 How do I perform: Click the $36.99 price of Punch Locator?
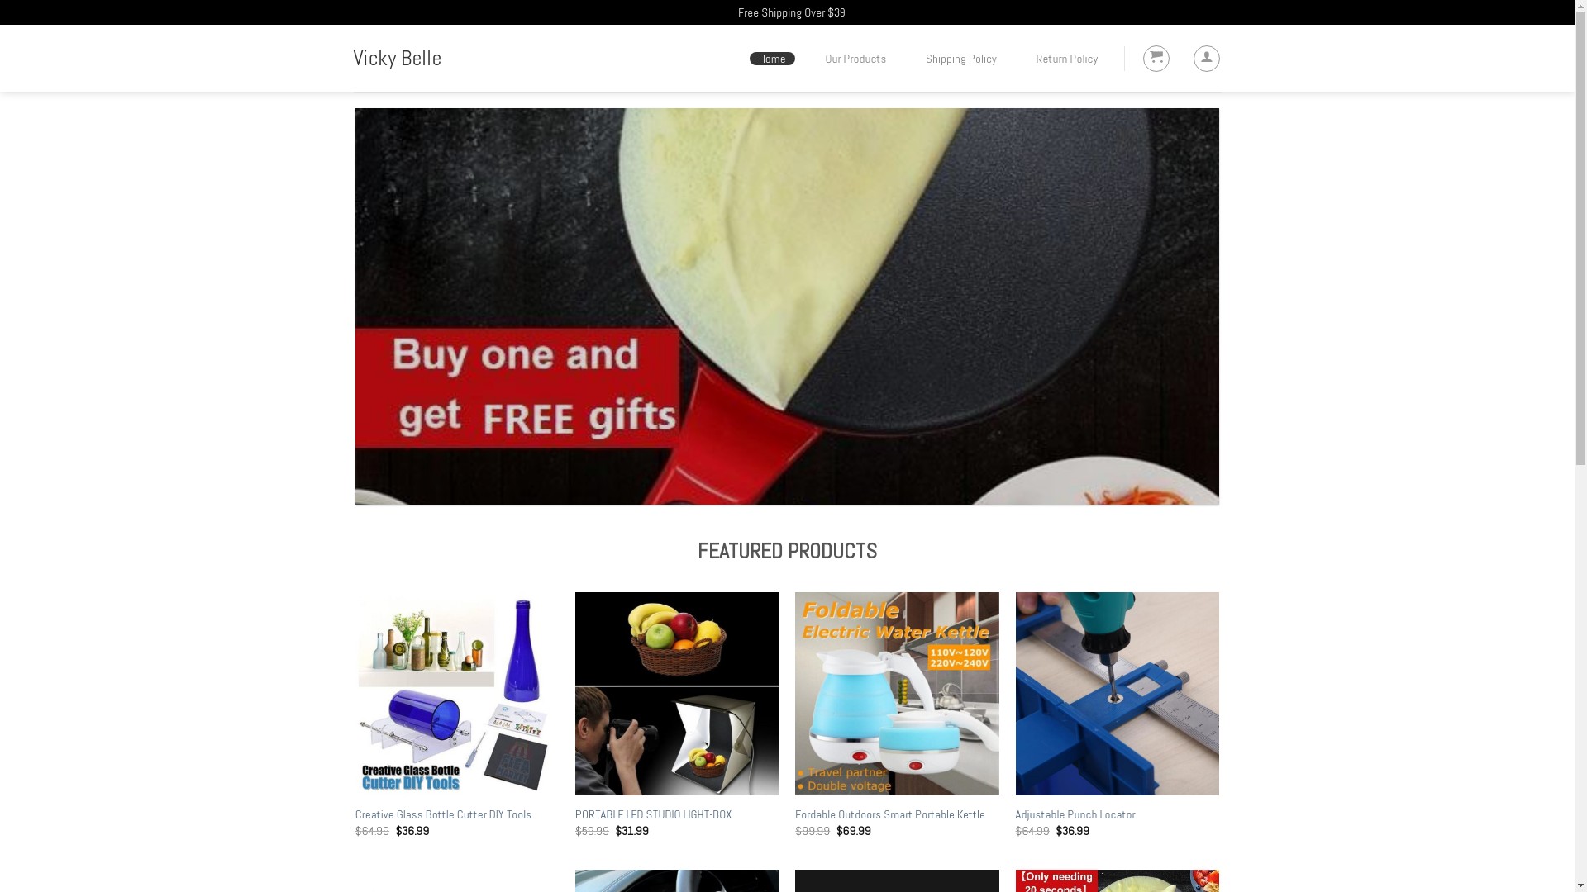click(x=1072, y=831)
